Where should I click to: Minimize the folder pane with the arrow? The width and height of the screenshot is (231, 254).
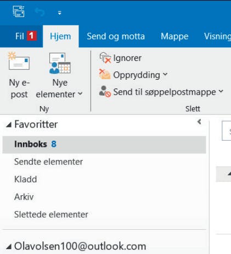pyautogui.click(x=199, y=122)
